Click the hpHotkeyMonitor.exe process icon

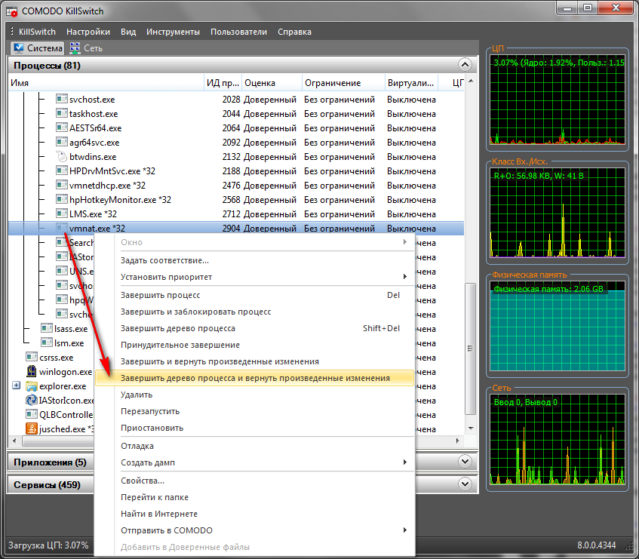coord(62,199)
